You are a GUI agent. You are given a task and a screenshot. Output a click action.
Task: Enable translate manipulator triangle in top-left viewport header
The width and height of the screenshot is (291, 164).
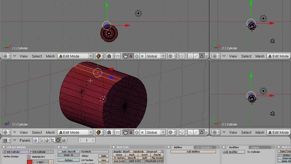point(131,56)
